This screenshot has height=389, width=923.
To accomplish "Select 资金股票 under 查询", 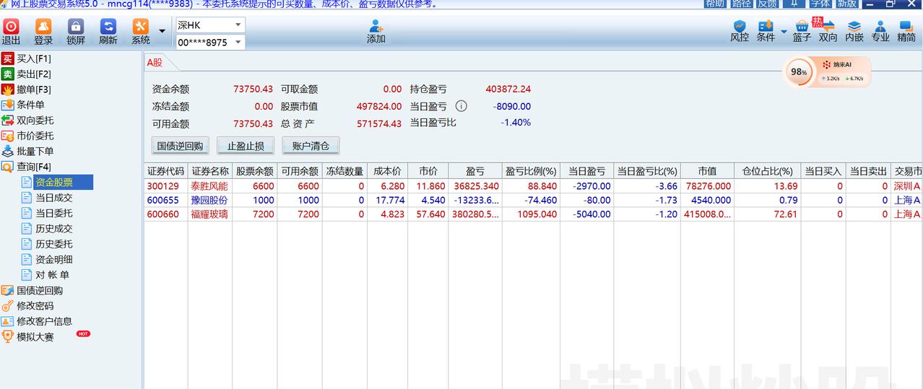I will pyautogui.click(x=54, y=182).
